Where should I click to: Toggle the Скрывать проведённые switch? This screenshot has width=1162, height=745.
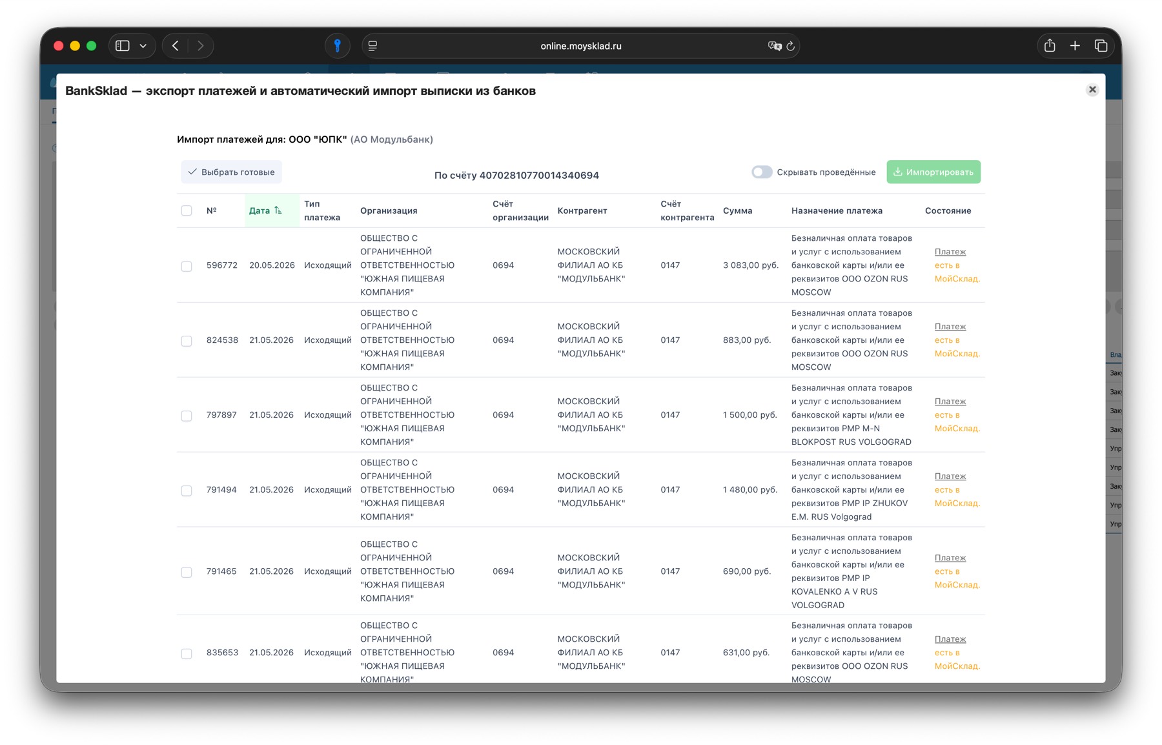(x=762, y=172)
